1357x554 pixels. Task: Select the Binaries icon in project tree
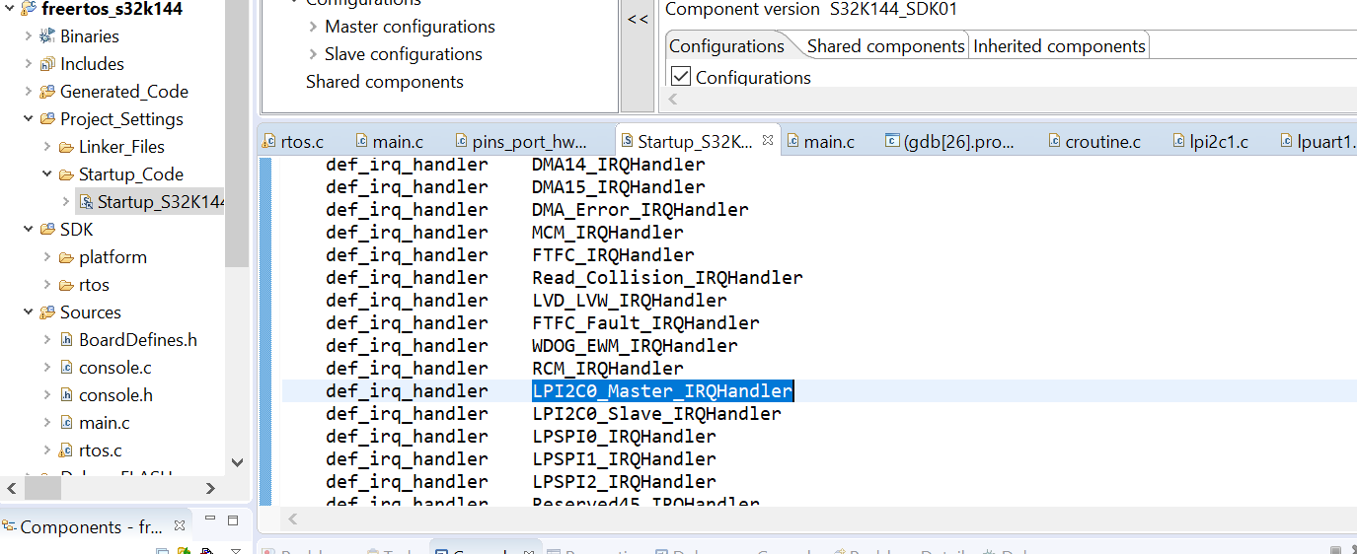pyautogui.click(x=46, y=36)
